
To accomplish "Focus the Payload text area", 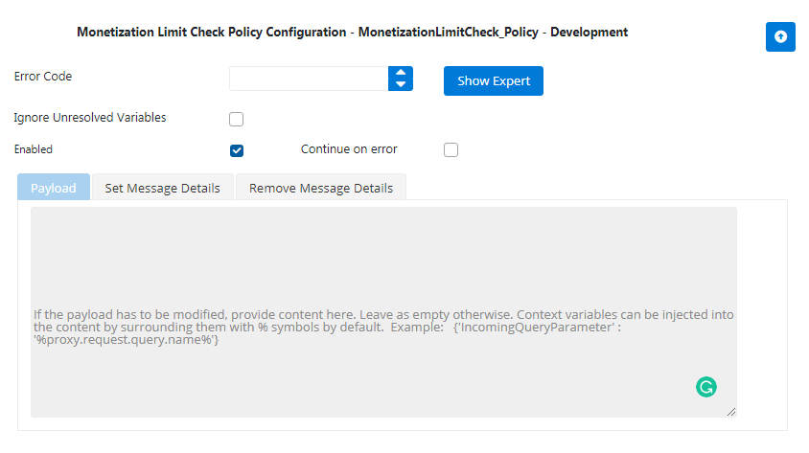I will point(383,312).
